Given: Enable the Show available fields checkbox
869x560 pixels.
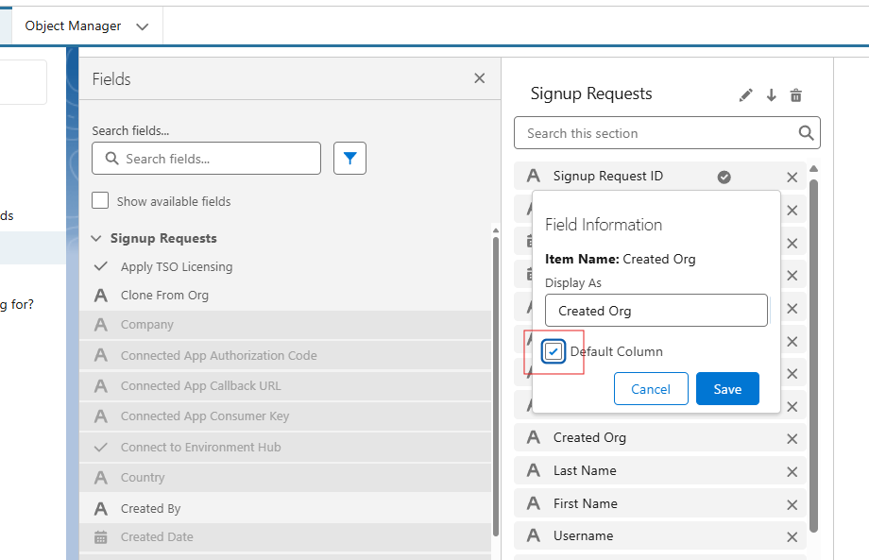Looking at the screenshot, I should (100, 201).
